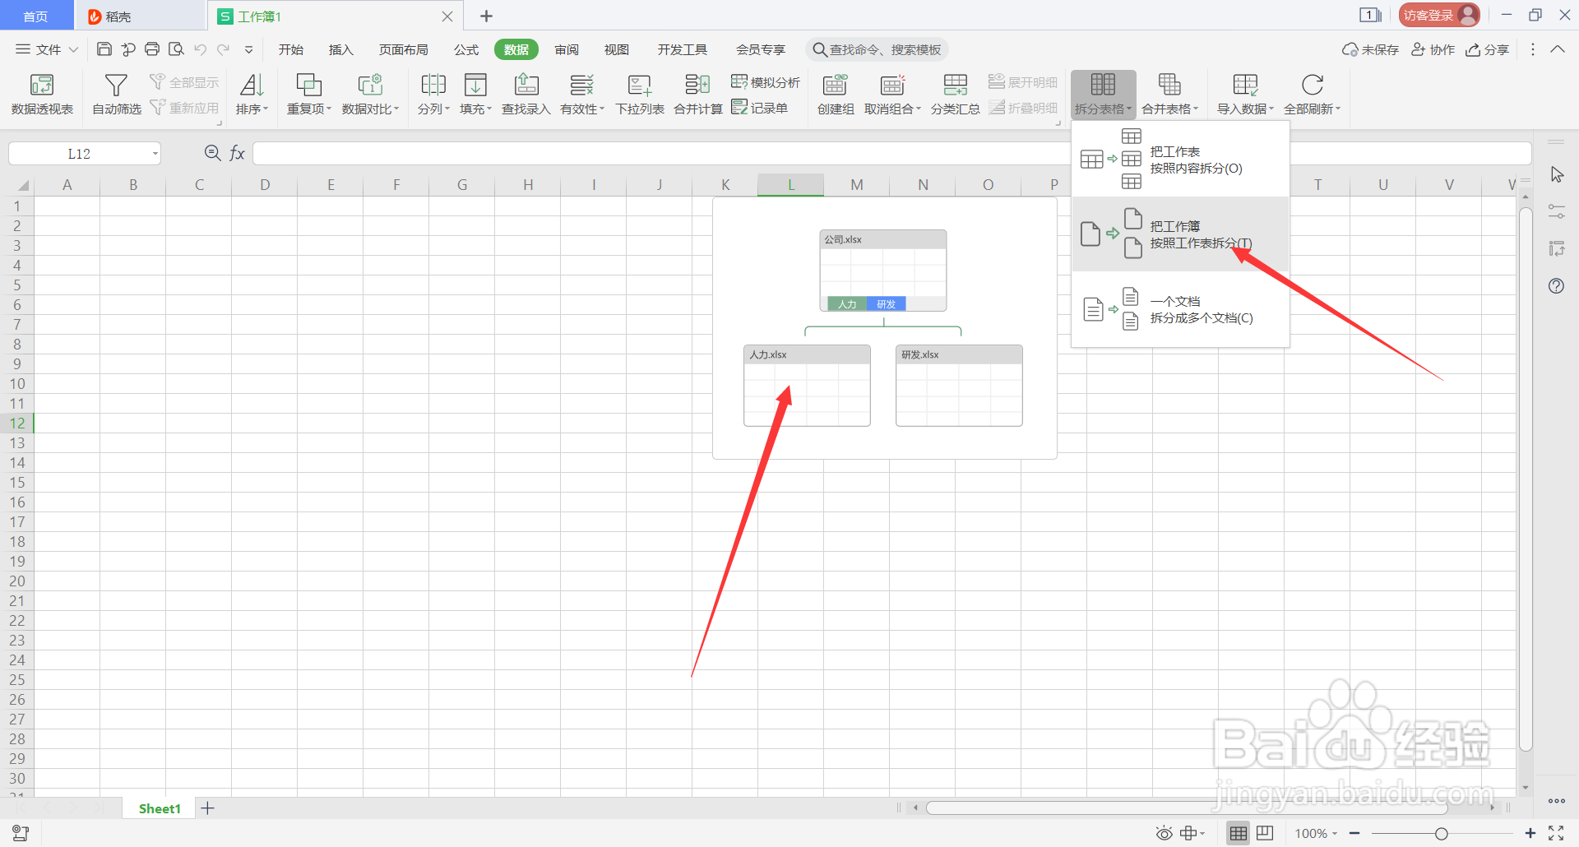Click 全部刷新 refresh all icon
Image resolution: width=1579 pixels, height=847 pixels.
[x=1313, y=85]
